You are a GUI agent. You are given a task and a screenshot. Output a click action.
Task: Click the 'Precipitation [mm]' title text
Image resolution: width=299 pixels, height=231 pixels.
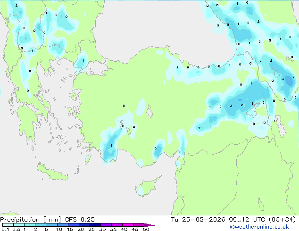pyautogui.click(x=30, y=220)
